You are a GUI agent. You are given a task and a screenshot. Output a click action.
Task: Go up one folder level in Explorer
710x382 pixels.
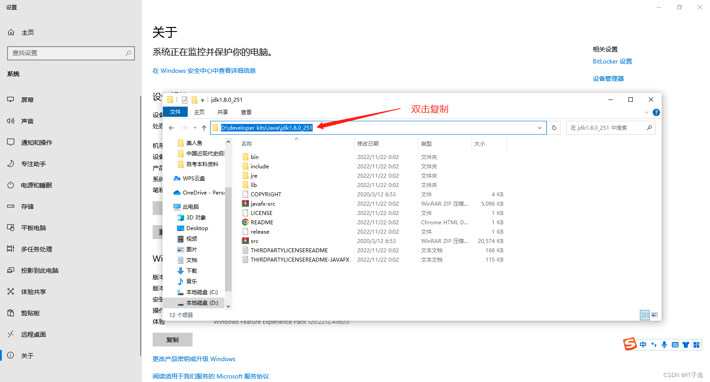click(204, 128)
